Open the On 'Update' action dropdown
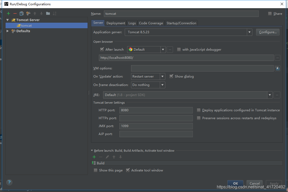The width and height of the screenshot is (288, 192). [x=162, y=76]
